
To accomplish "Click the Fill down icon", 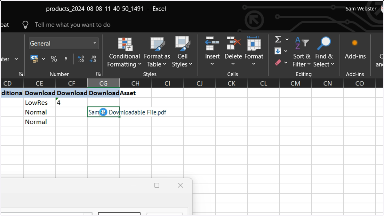I will 278,51.
